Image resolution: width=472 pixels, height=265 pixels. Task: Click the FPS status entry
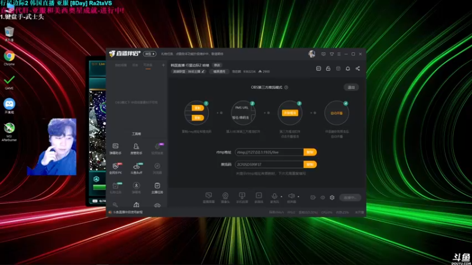[291, 213]
